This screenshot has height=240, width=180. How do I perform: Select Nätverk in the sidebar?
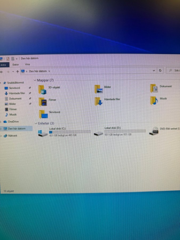13,136
